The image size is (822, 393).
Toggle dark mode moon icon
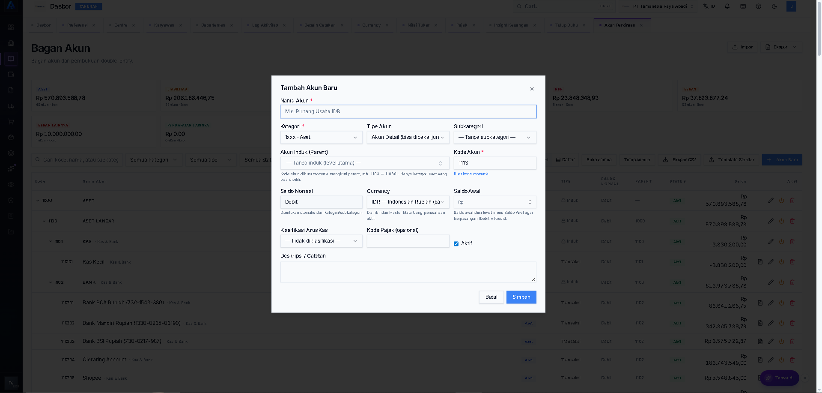point(774,6)
